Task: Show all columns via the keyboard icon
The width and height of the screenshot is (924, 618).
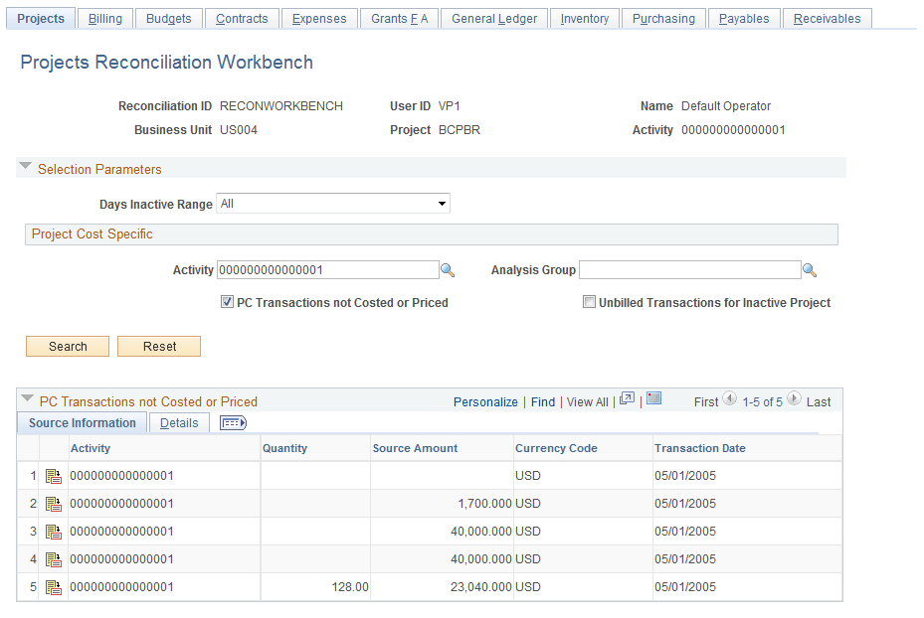Action: click(x=233, y=422)
